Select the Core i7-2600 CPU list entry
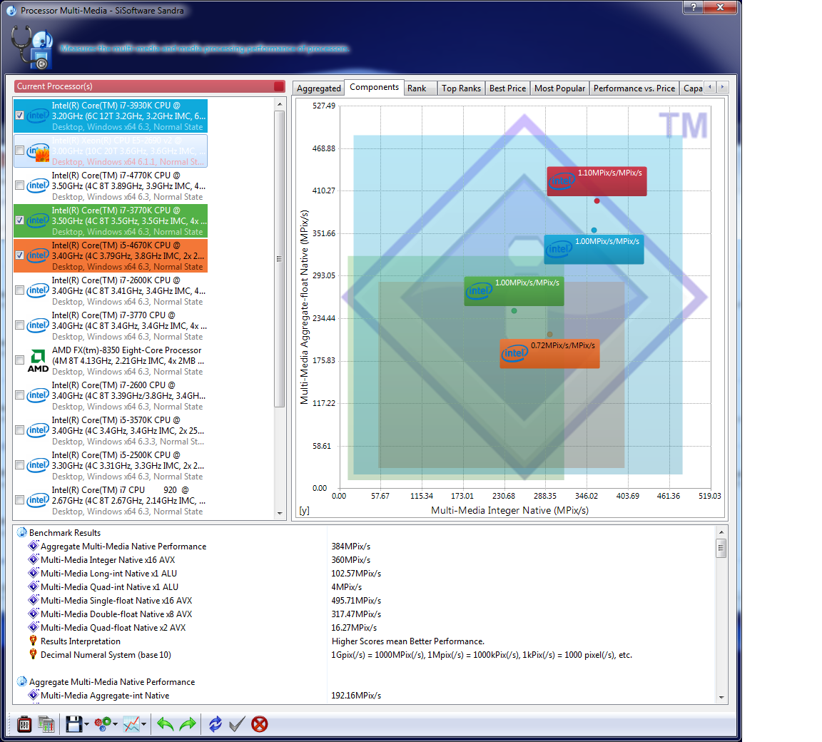This screenshot has height=742, width=822. coord(110,396)
